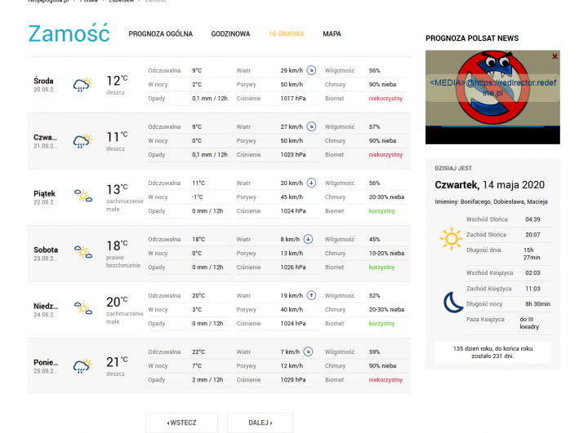Click 'niekorzystny' biomet value in Środa row

click(385, 99)
